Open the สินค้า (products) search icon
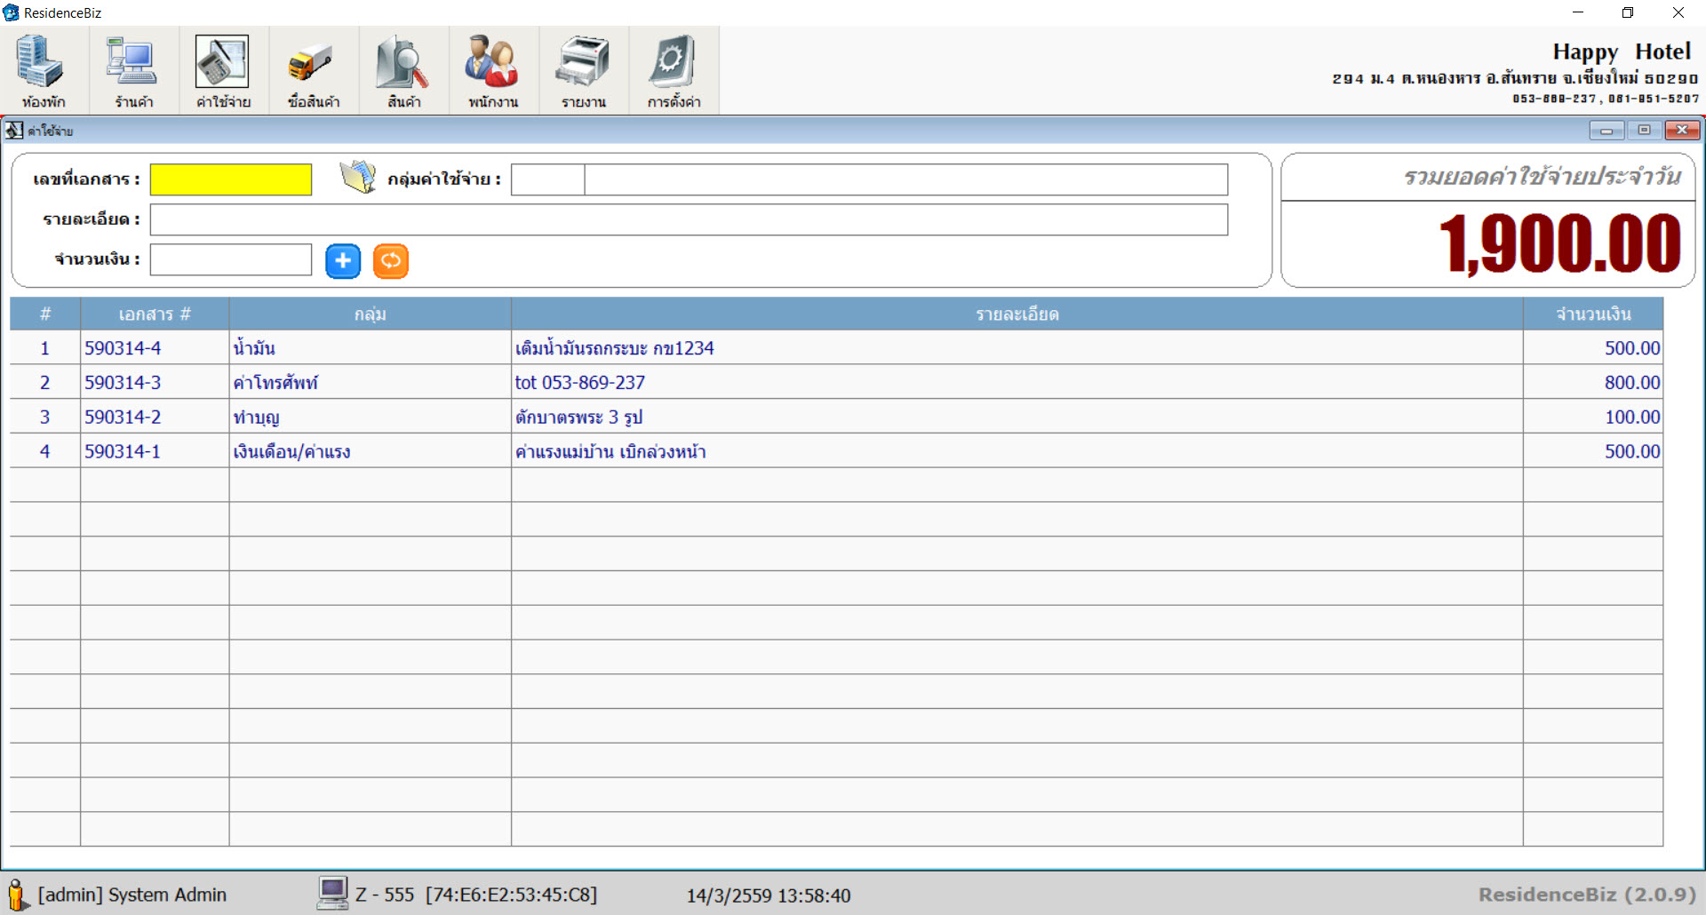 point(403,71)
